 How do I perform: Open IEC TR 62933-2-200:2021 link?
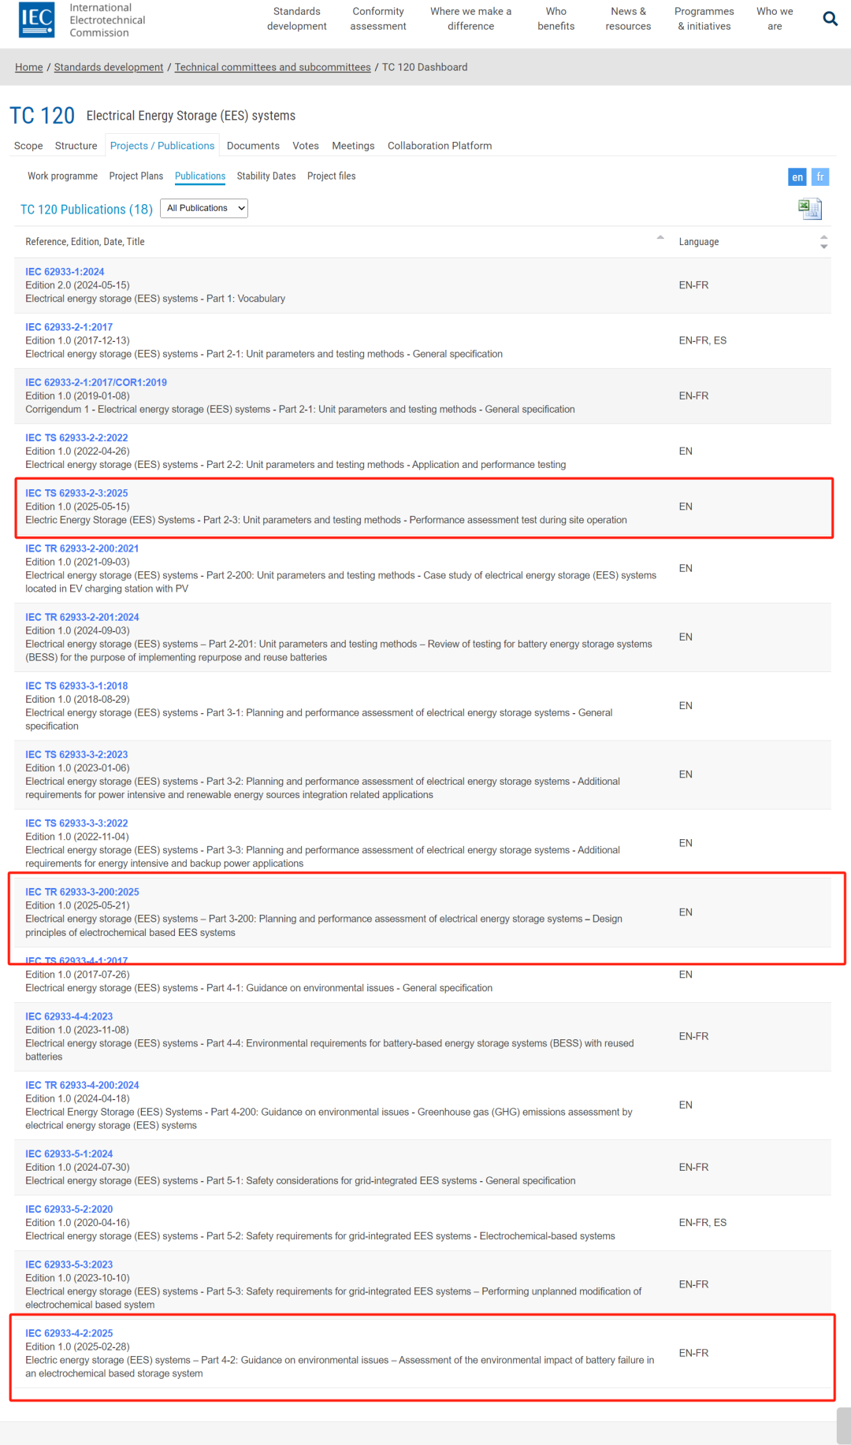(82, 548)
